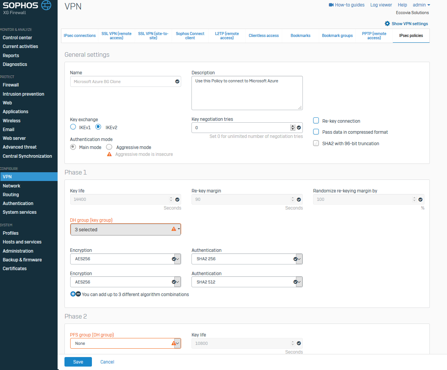Image resolution: width=447 pixels, height=370 pixels.
Task: Open the PFS group (DH group) dropdown
Action: pos(125,343)
